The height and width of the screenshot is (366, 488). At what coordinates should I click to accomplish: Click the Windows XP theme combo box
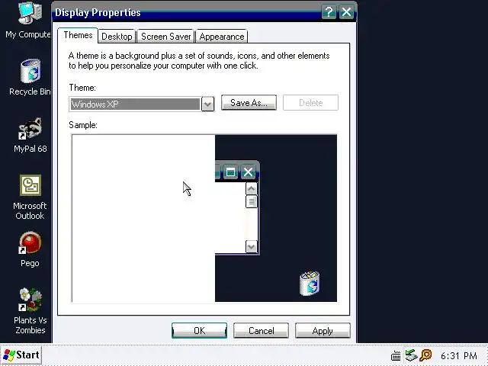tap(142, 104)
